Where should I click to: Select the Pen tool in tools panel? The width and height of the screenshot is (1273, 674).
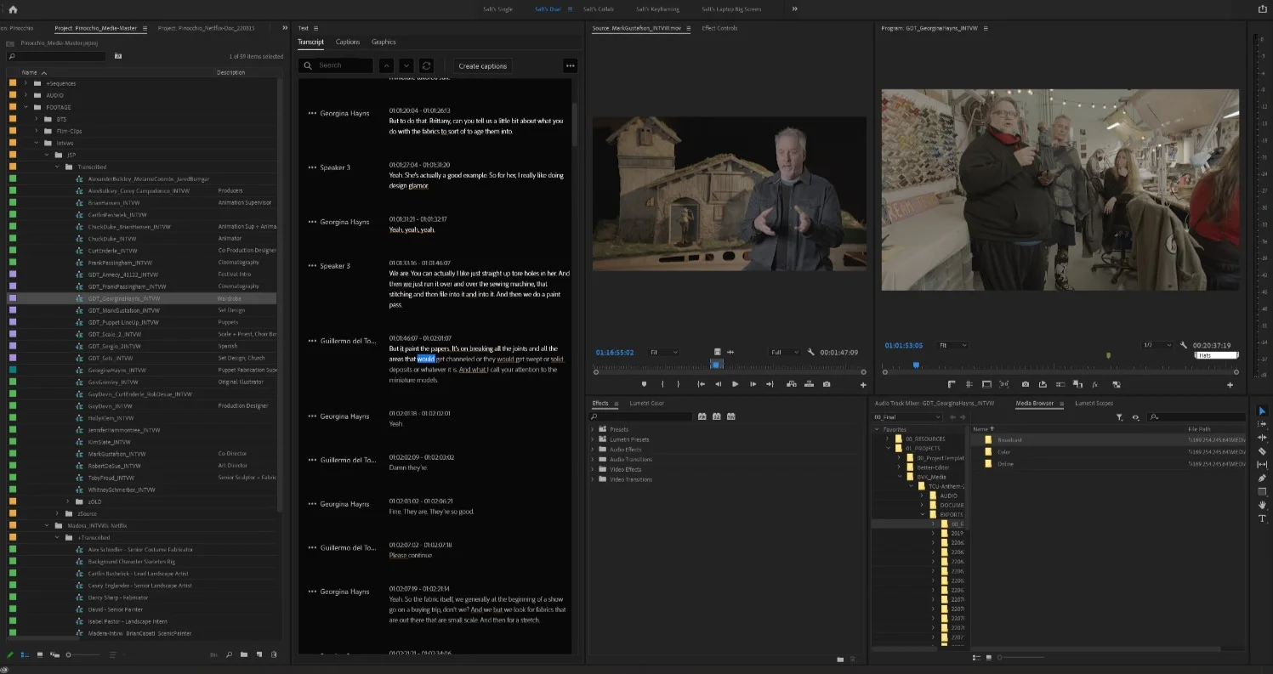(x=1262, y=478)
